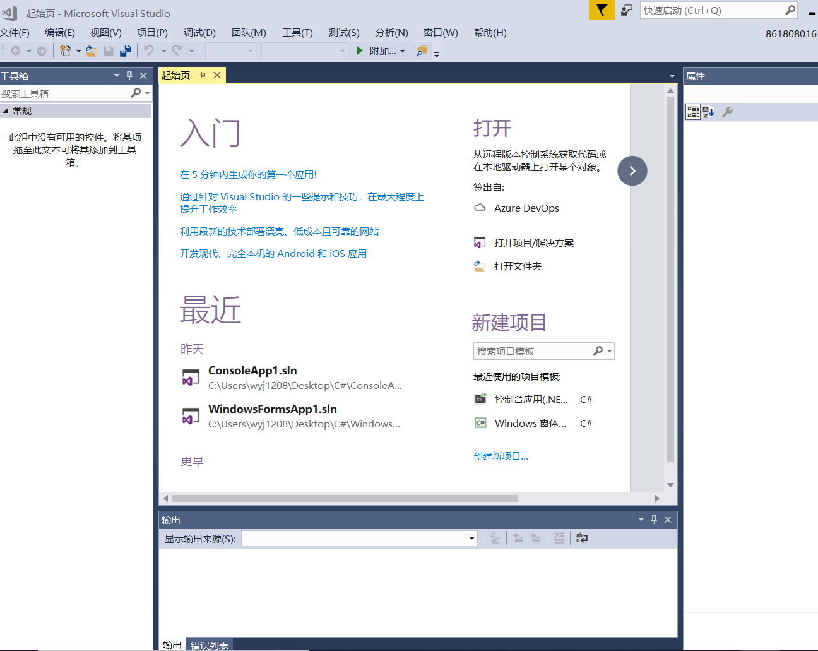Open the View (视图) menu
Screen dimensions: 818x651
(105, 32)
